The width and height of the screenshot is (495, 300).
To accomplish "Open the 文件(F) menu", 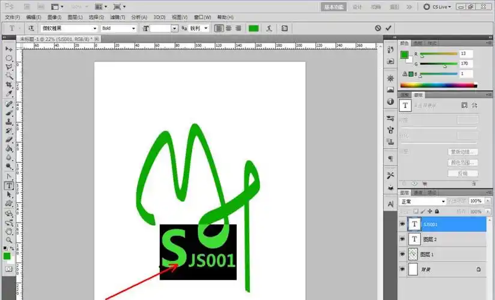I will [13, 17].
